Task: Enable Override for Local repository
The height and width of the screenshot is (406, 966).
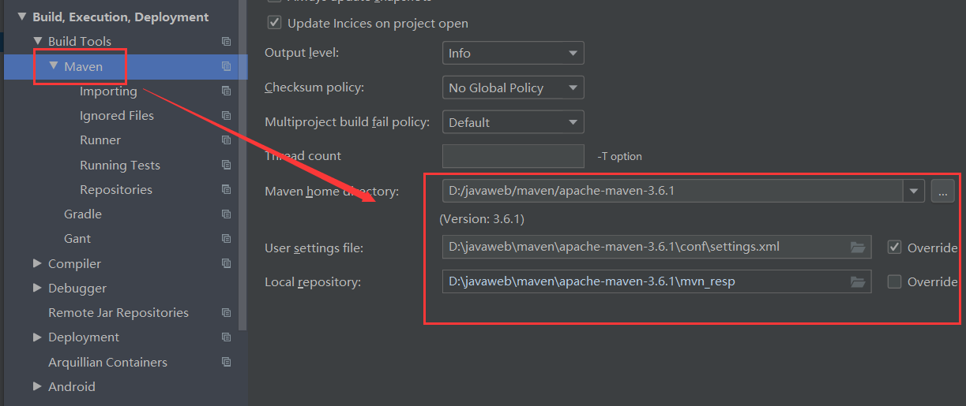Action: tap(894, 281)
